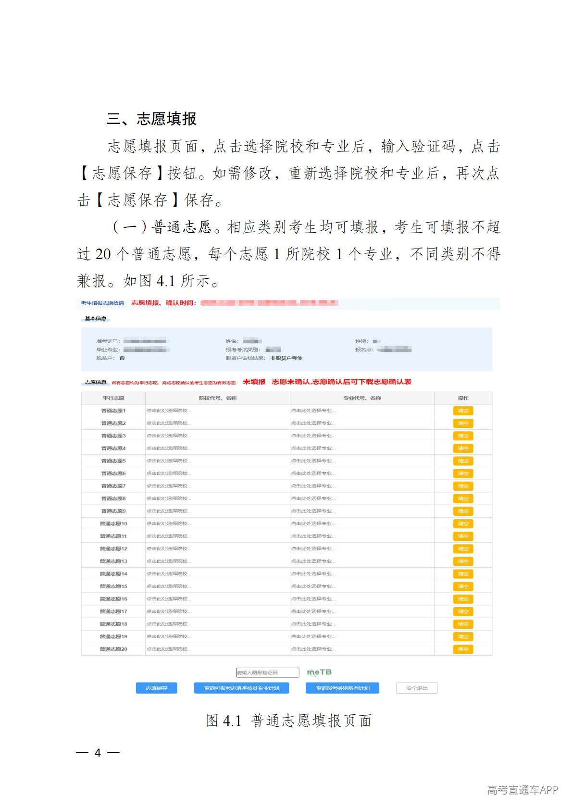Clear 普通志愿6 using 清空

point(463,473)
